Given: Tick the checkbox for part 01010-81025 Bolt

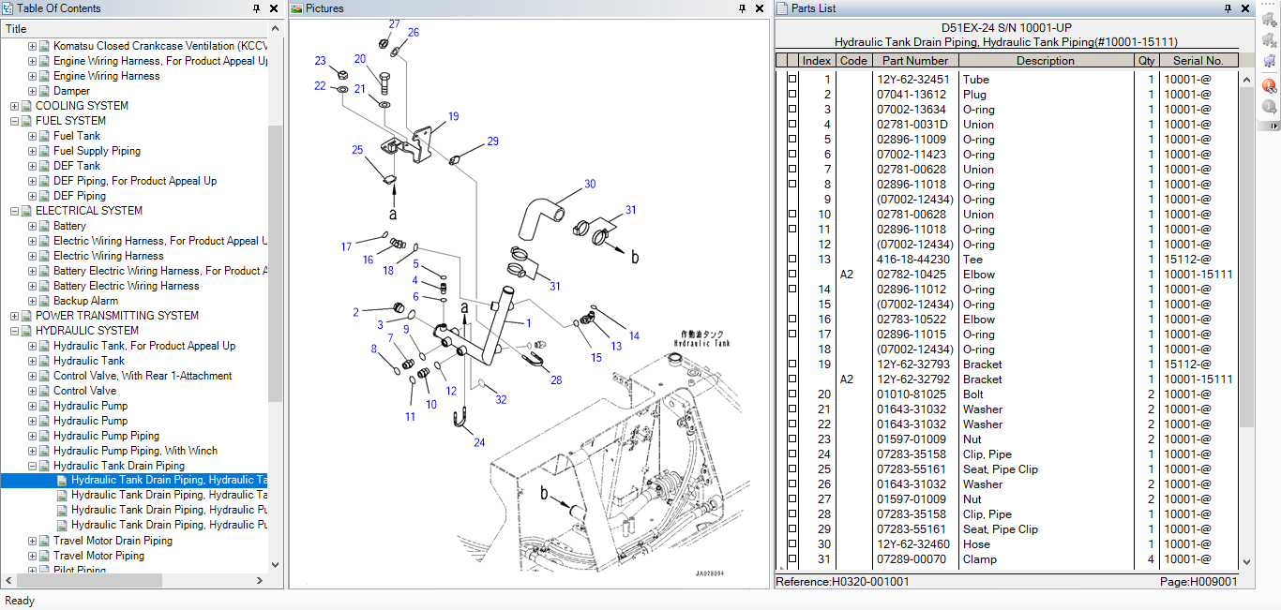Looking at the screenshot, I should [x=792, y=394].
